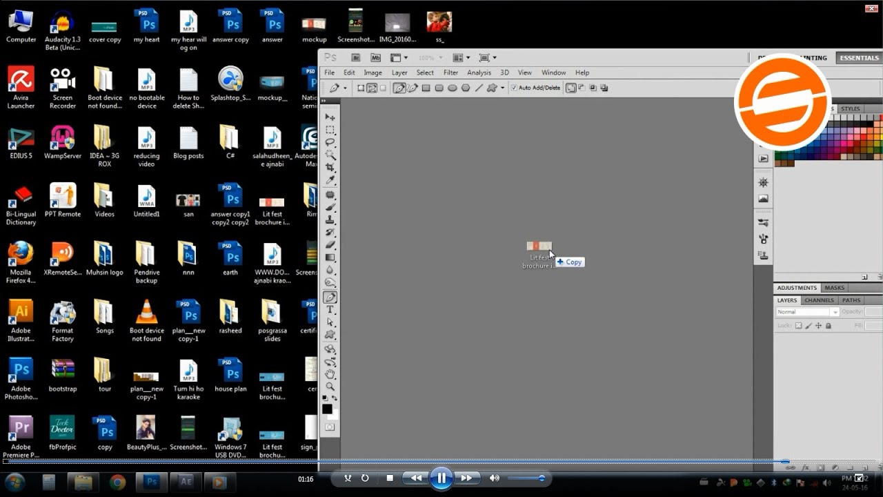
Task: Select the Hand tool
Action: 330,374
